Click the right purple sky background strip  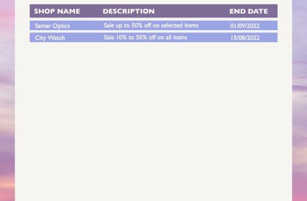tap(299, 101)
